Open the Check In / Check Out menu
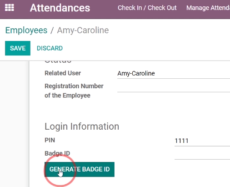Screen dimensions: 230x187 [147, 8]
